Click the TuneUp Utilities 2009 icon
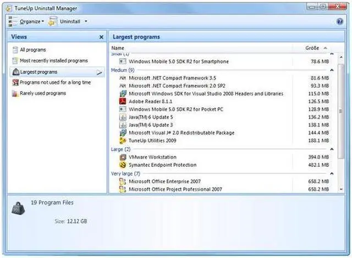 click(x=123, y=141)
